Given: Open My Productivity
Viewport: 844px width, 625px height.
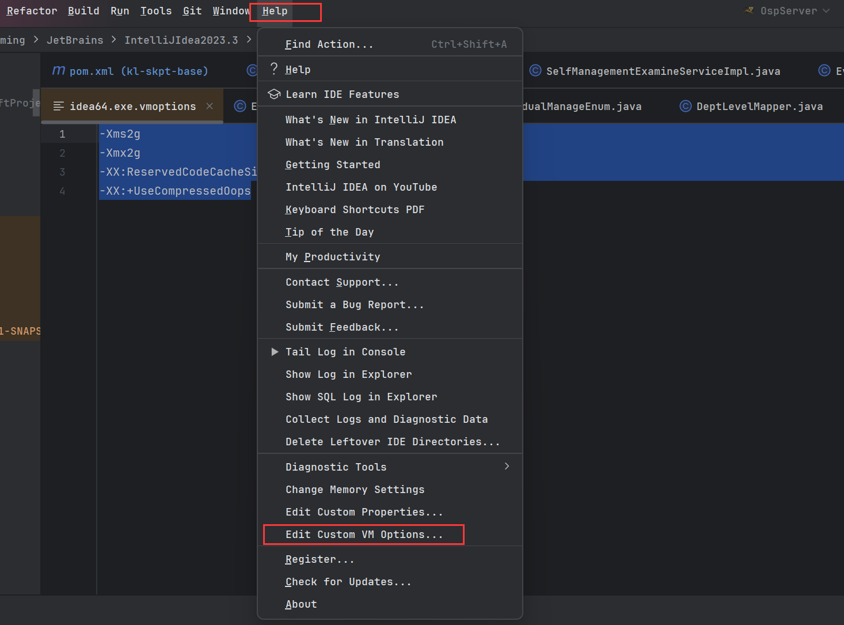Looking at the screenshot, I should [390, 257].
